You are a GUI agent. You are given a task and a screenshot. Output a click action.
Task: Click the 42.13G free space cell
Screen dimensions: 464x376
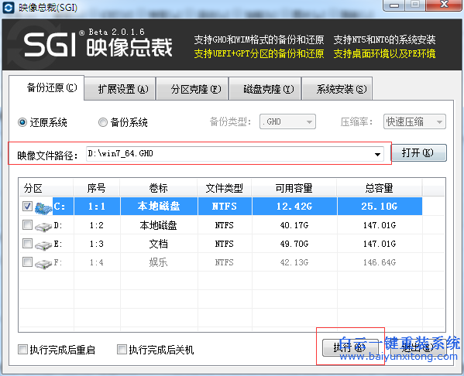[294, 262]
